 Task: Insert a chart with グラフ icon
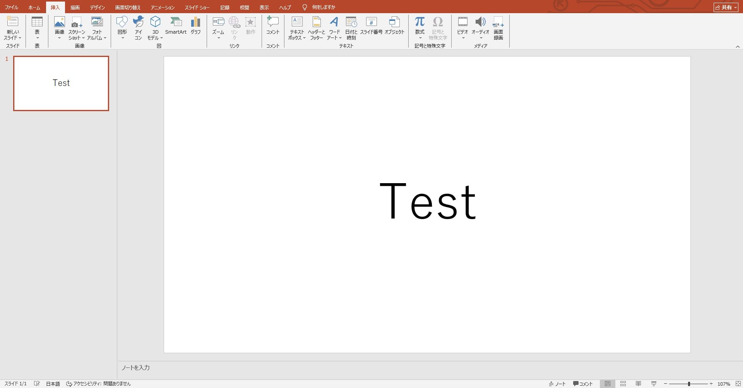tap(195, 26)
